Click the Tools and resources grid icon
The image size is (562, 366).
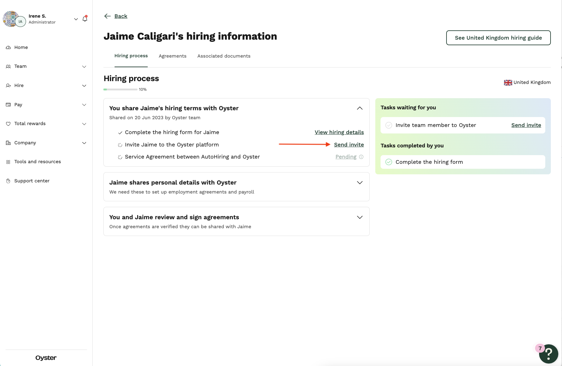pos(8,162)
